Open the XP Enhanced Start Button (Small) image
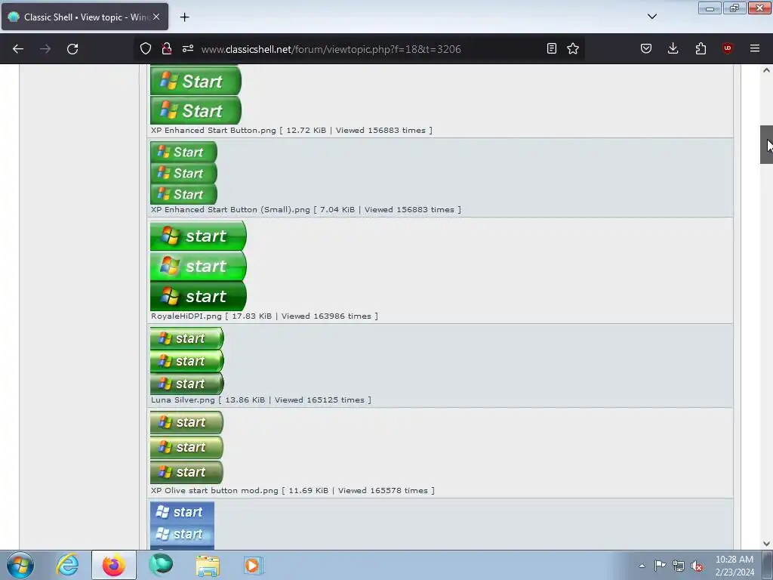Image resolution: width=773 pixels, height=580 pixels. point(184,173)
